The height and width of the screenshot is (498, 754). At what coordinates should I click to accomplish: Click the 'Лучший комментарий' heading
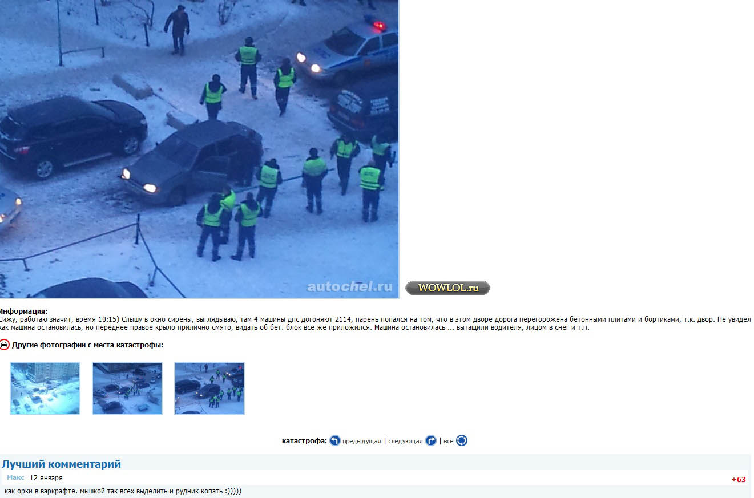[61, 464]
